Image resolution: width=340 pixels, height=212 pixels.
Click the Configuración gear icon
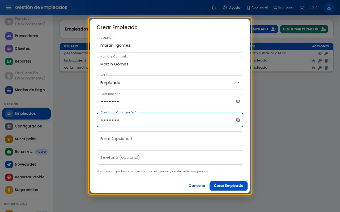[9, 126]
